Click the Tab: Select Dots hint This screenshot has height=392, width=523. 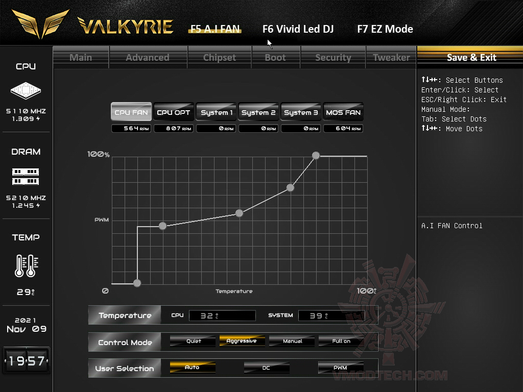tap(454, 119)
